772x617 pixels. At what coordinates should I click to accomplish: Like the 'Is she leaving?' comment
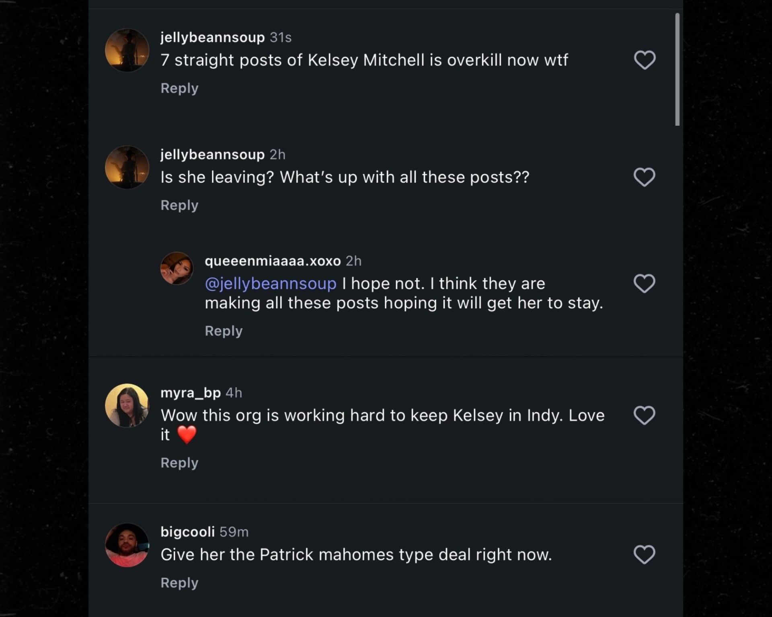(x=644, y=177)
